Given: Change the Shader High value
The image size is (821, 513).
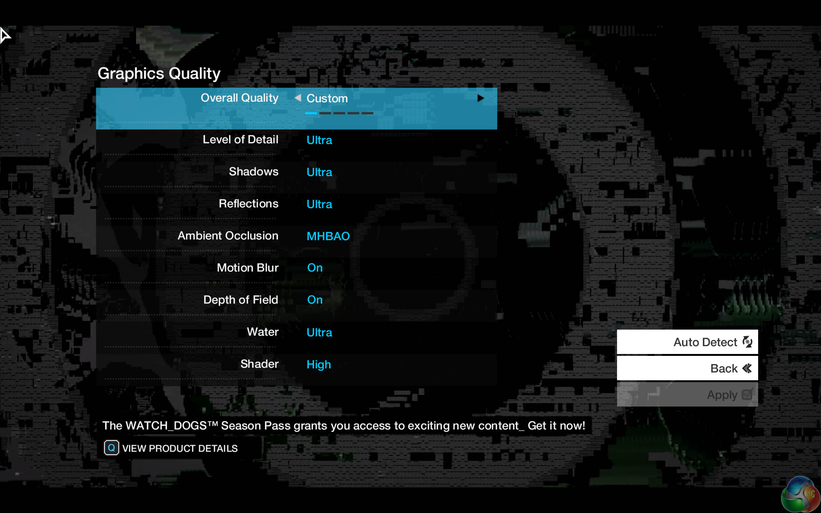Looking at the screenshot, I should pos(318,365).
